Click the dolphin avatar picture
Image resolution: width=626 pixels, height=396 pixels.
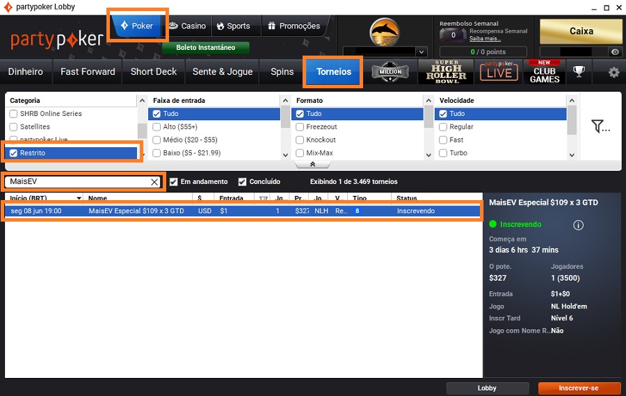(x=384, y=32)
